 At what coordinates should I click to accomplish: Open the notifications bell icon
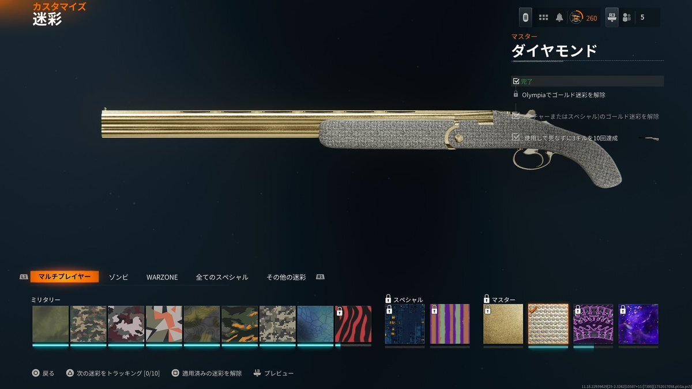click(x=559, y=18)
